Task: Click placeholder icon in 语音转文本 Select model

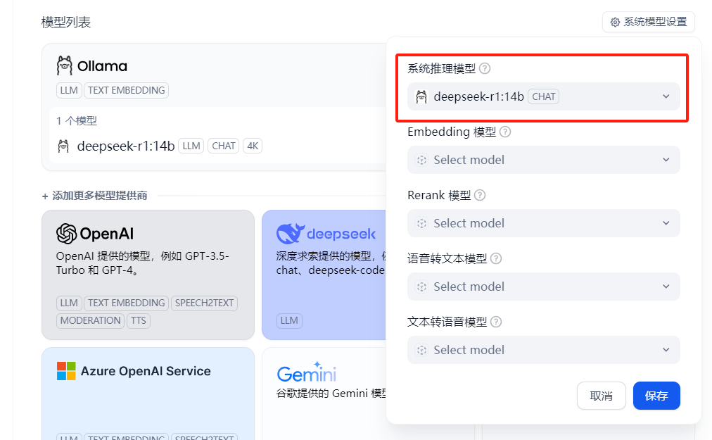Action: click(421, 287)
